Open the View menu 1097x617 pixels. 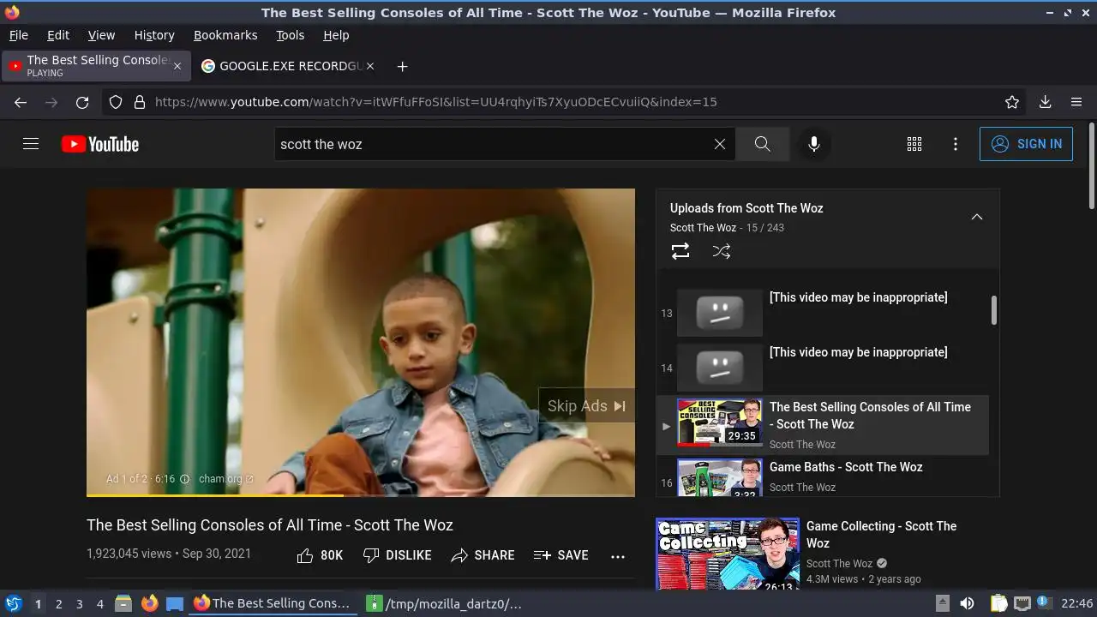[101, 35]
